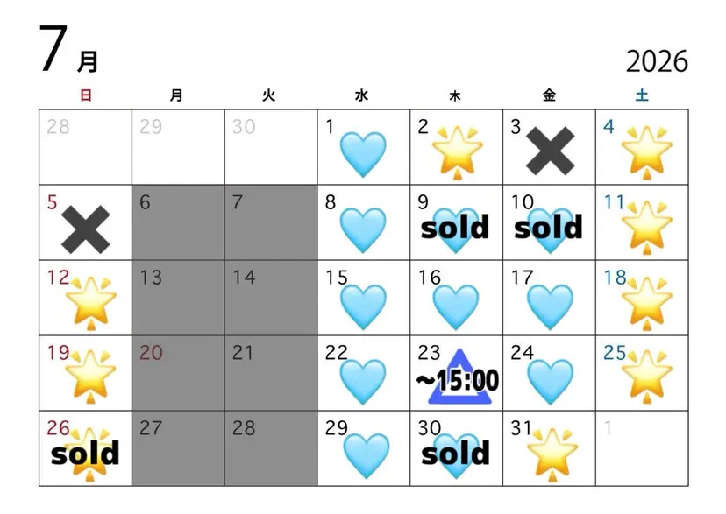Select the greyed-out July 6 cell
The height and width of the screenshot is (514, 726).
(x=178, y=222)
